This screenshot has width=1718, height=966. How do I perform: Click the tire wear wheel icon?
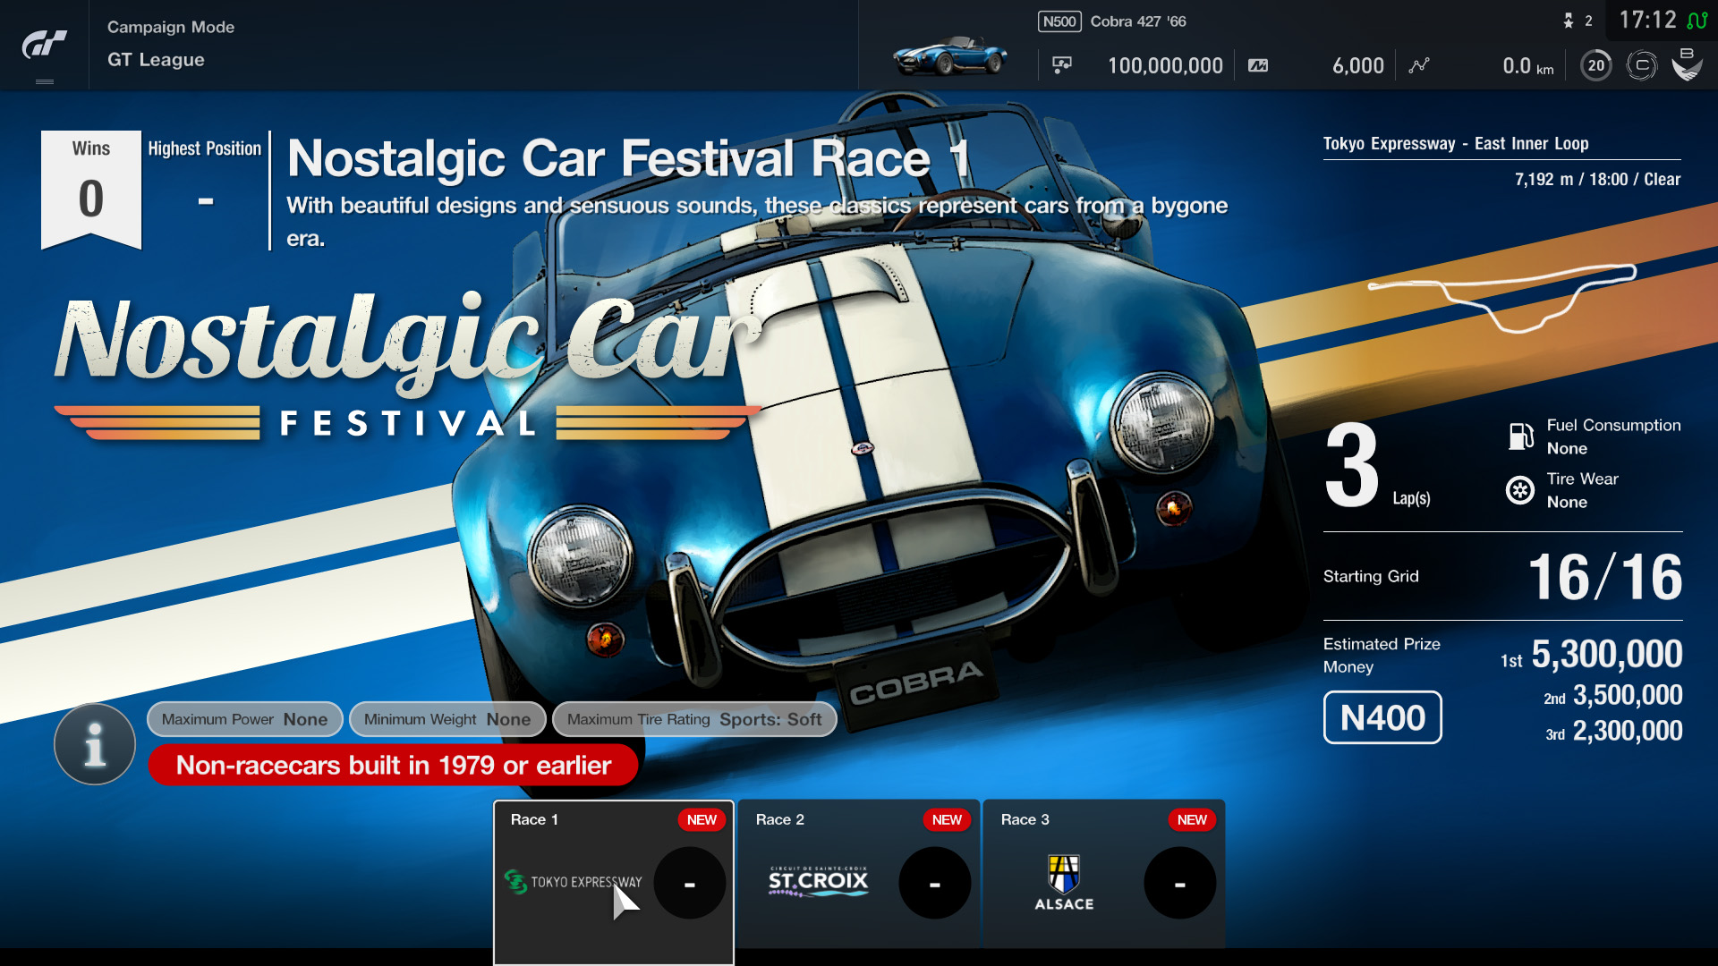pyautogui.click(x=1520, y=490)
